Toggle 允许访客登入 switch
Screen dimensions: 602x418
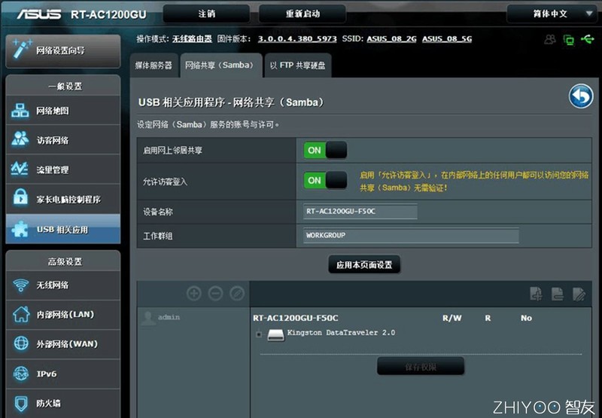(326, 180)
